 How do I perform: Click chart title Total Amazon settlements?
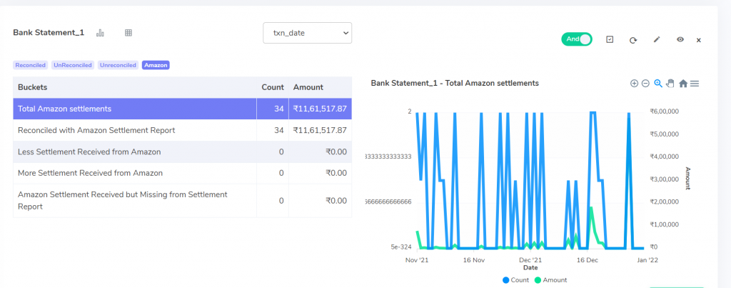(455, 83)
